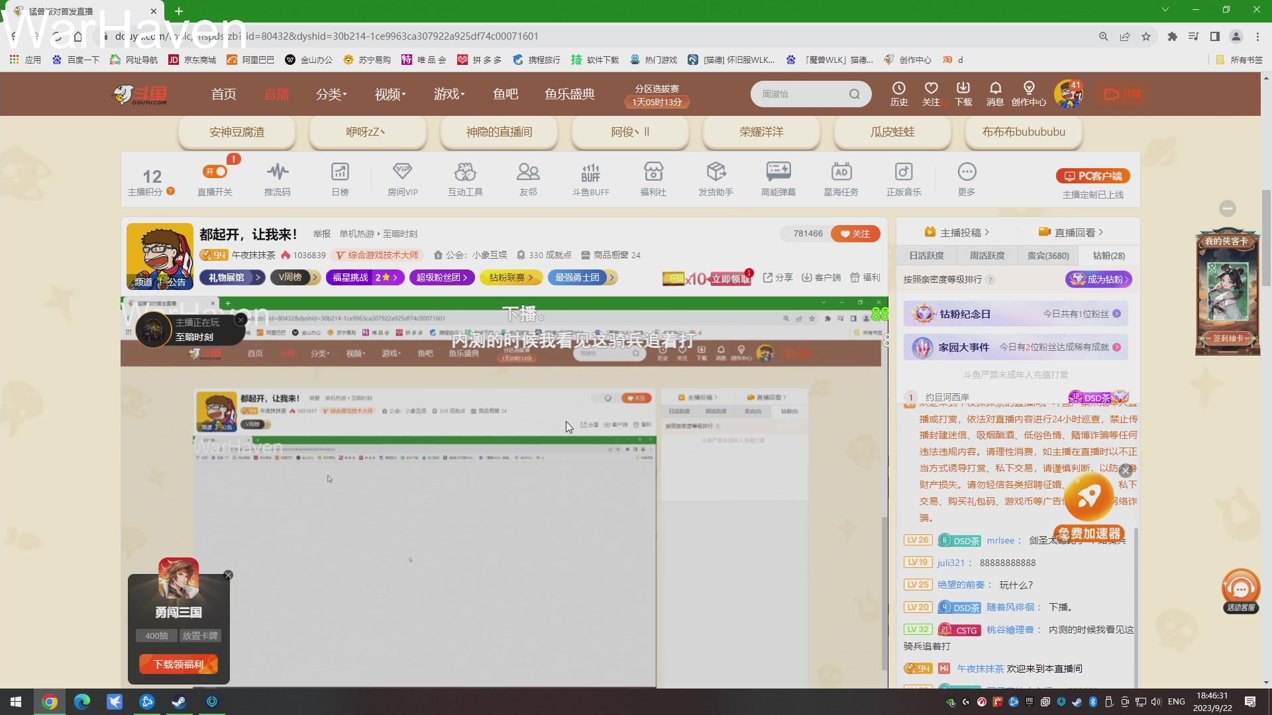Open the 我的侠客卡 card thumbnail
The height and width of the screenshot is (715, 1272).
[x=1228, y=293]
